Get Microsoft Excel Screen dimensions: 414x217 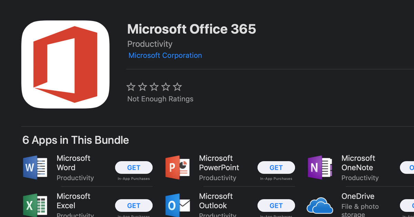(x=134, y=205)
